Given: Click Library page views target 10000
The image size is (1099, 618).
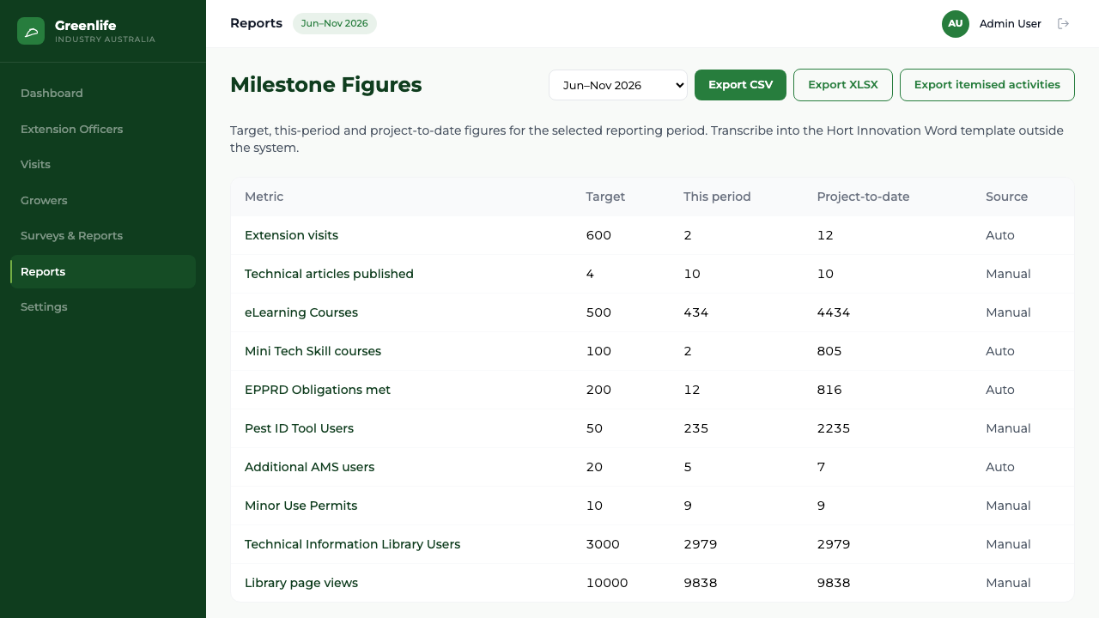Looking at the screenshot, I should click(x=607, y=583).
